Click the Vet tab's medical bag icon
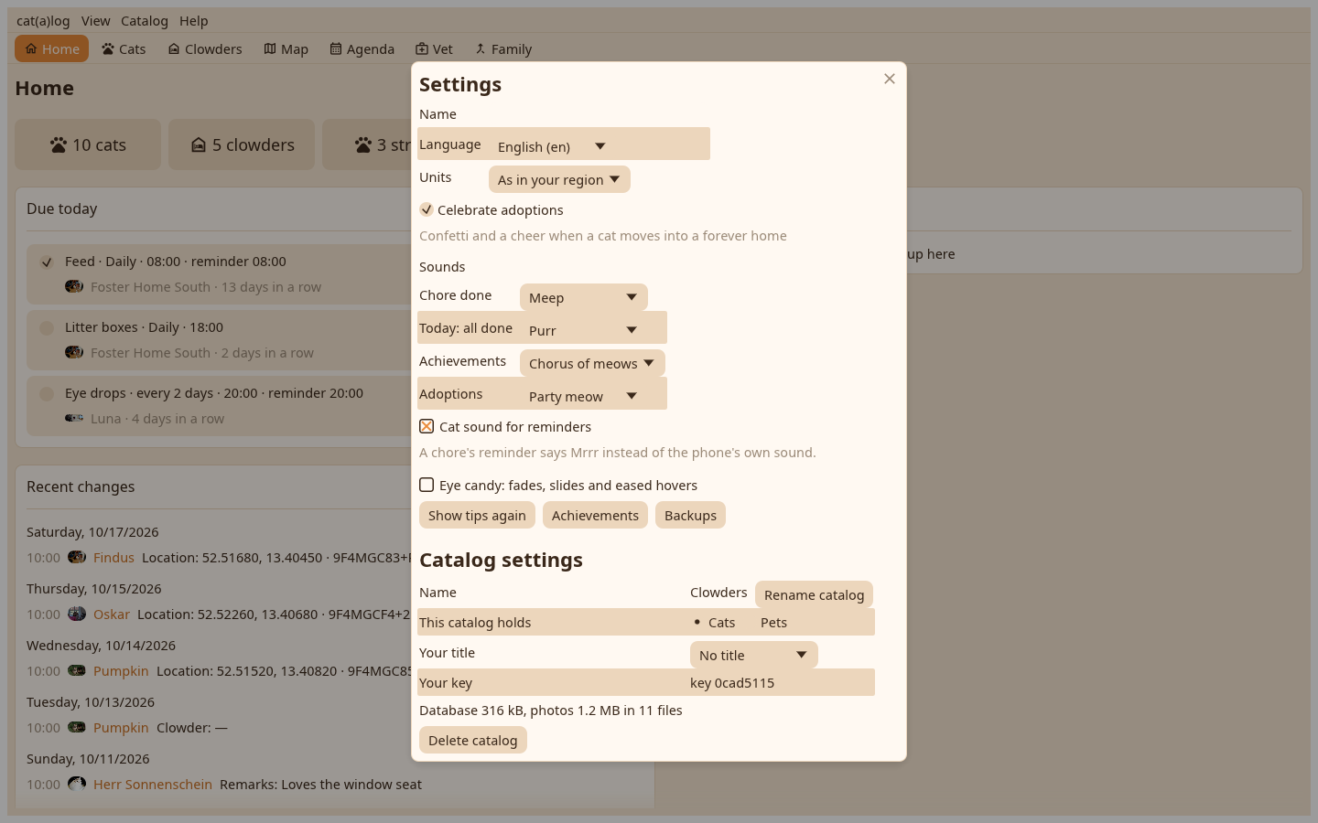This screenshot has width=1318, height=823. coord(422,48)
